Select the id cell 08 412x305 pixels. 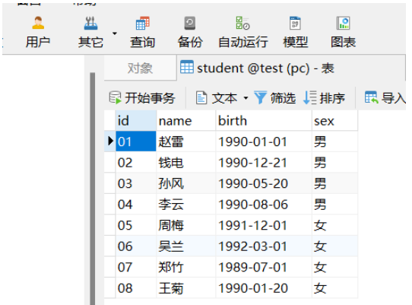(136, 288)
